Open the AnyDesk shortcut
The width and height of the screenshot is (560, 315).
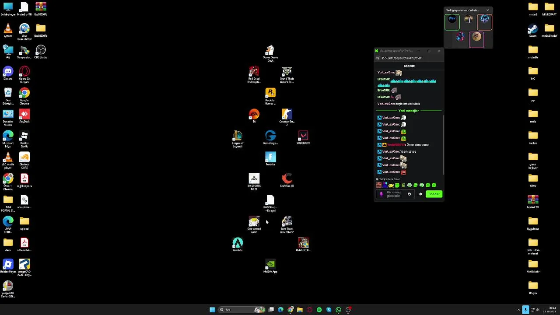tap(24, 116)
